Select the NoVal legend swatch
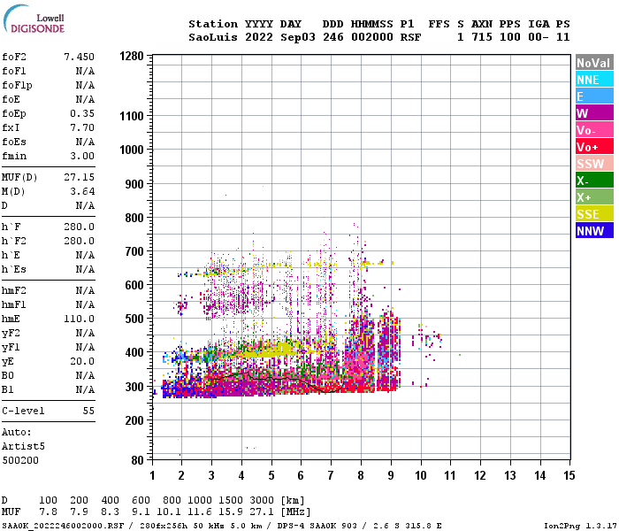Viewport: 619px width, 531px height. (594, 63)
